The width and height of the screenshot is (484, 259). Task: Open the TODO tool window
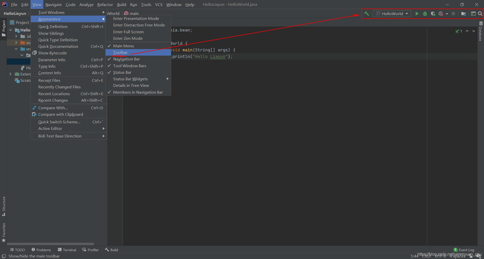[17, 250]
